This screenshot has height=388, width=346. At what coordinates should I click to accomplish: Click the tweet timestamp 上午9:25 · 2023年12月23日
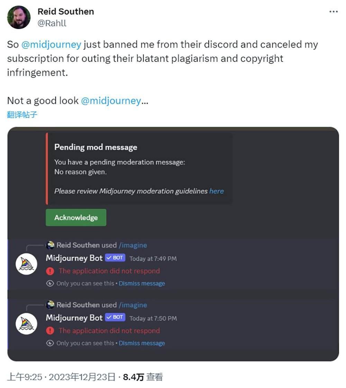(61, 377)
